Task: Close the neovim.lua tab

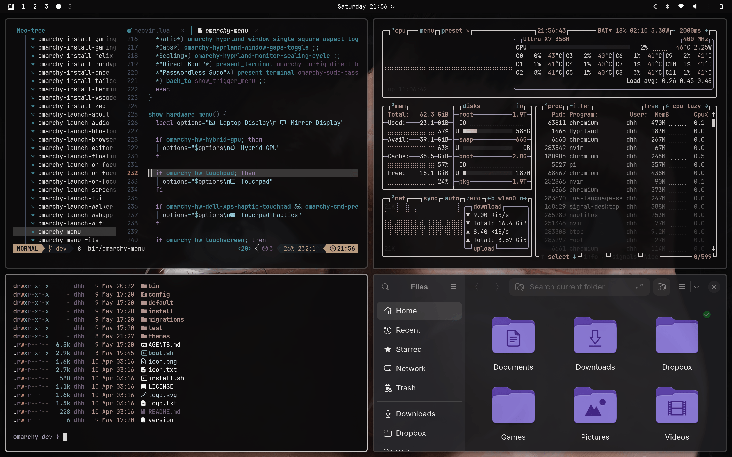Action: click(182, 30)
